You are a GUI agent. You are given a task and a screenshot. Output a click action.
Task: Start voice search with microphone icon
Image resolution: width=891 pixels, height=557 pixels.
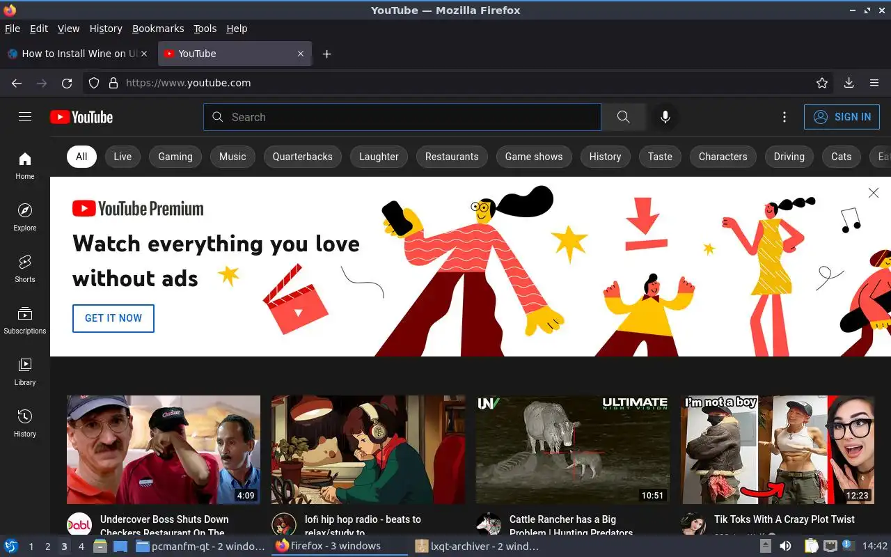pos(665,117)
